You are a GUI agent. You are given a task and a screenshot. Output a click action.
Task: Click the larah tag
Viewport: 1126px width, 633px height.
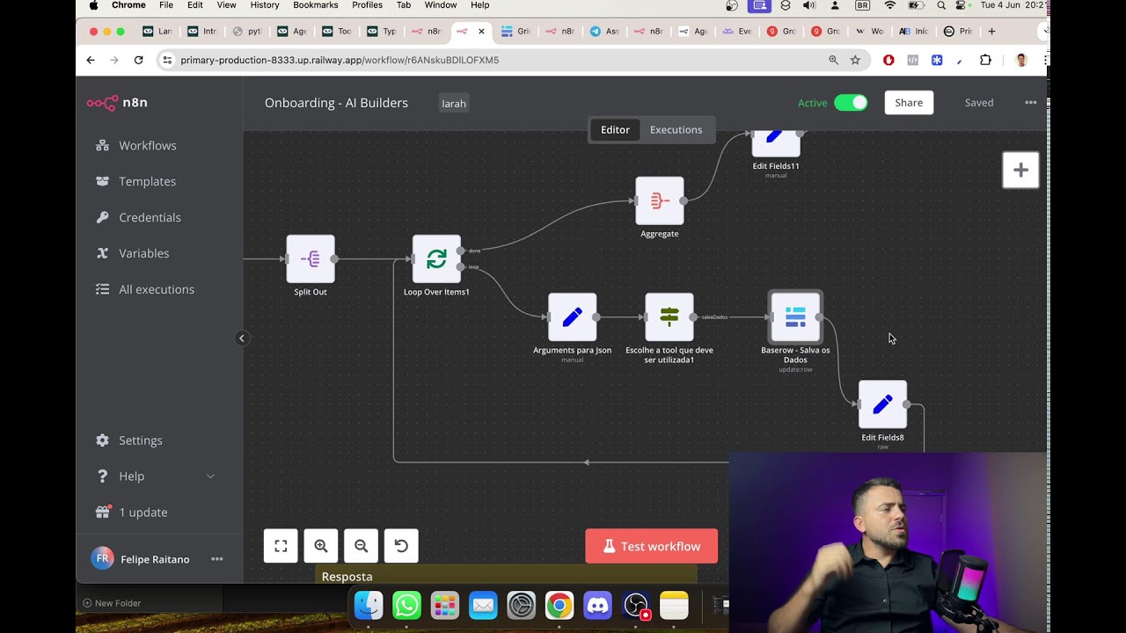coord(454,103)
